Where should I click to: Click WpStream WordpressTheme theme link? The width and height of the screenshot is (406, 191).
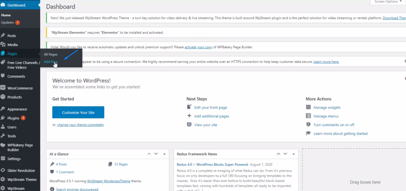click(109, 181)
